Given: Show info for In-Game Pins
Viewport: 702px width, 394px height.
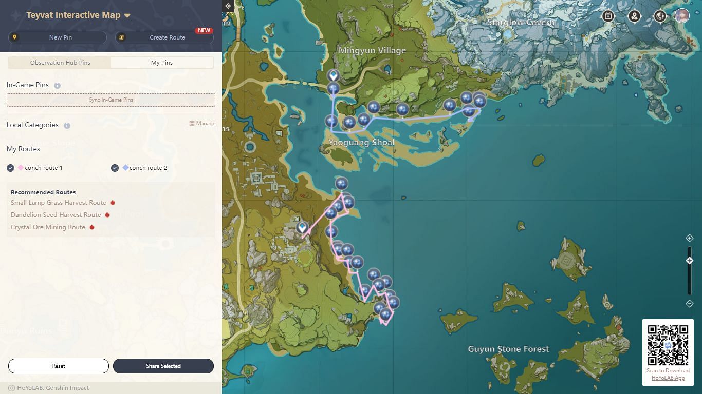Looking at the screenshot, I should [57, 86].
